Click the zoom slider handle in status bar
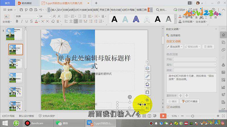 (x=193, y=116)
